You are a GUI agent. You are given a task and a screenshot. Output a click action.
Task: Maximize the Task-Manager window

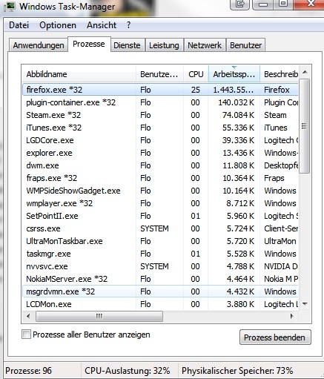(x=283, y=4)
